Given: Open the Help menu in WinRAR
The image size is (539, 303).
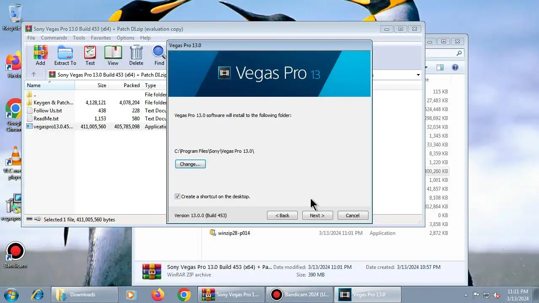Looking at the screenshot, I should [x=145, y=38].
